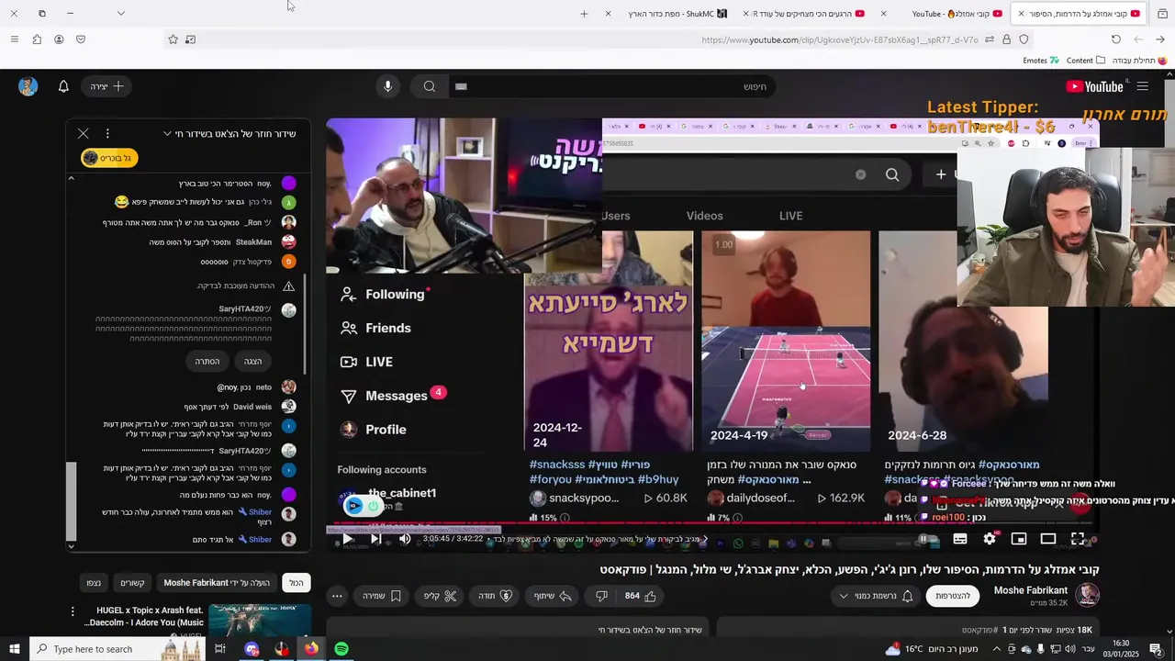Viewport: 1175px width, 661px height.
Task: Select the גל בוכריס chip in chat
Action: pyautogui.click(x=109, y=158)
